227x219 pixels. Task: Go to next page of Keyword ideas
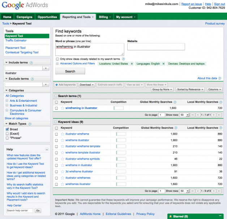coord(214,191)
